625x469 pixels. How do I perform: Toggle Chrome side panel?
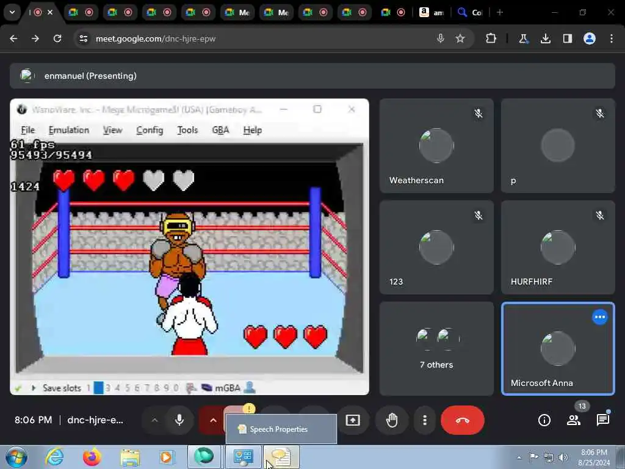pyautogui.click(x=568, y=38)
